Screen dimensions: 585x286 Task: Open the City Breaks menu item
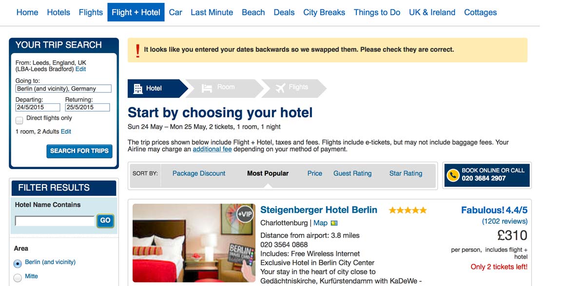coord(324,12)
